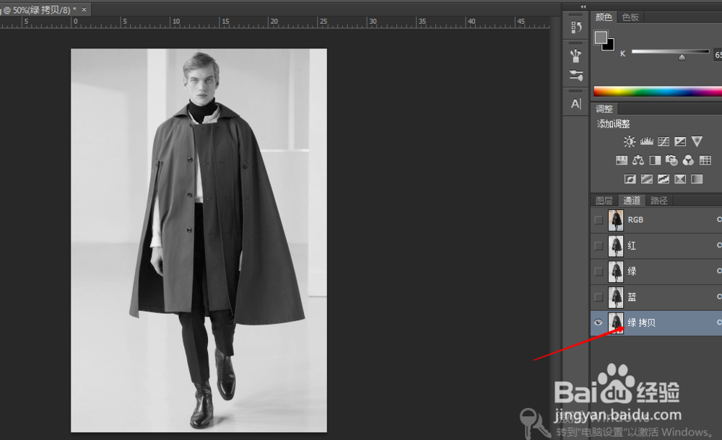Screen dimensions: 722x440
Task: Hide the 绿 拷贝 channel eye icon
Action: 598,322
